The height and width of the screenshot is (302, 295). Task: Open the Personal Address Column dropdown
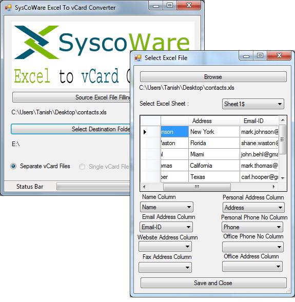click(x=253, y=208)
